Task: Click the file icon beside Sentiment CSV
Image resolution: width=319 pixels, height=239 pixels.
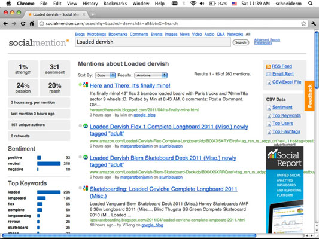Action: 269,108
